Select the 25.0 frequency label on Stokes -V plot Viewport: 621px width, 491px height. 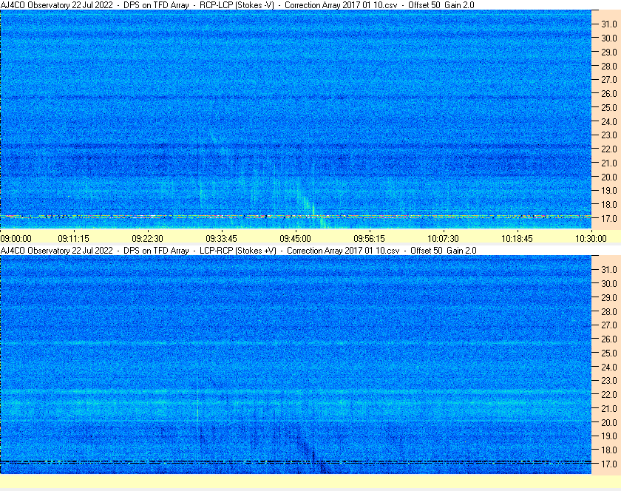[609, 107]
